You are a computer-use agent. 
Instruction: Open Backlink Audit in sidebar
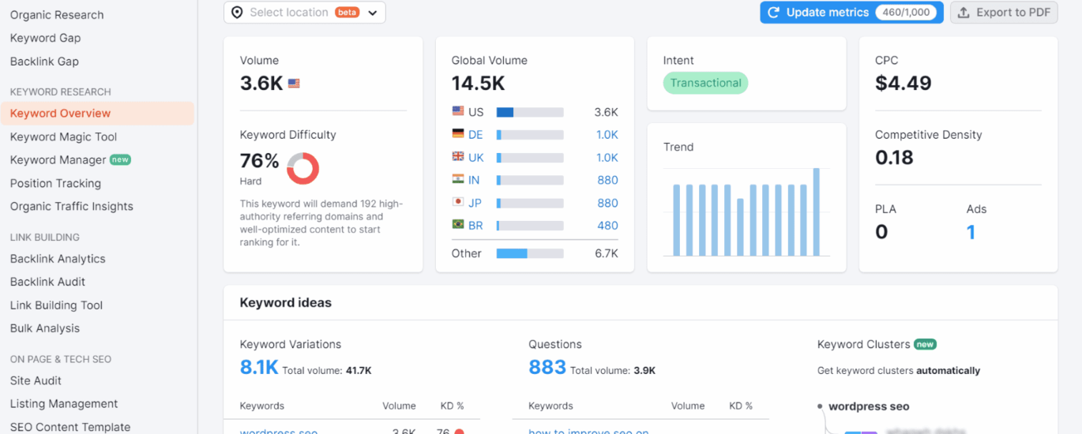point(47,282)
